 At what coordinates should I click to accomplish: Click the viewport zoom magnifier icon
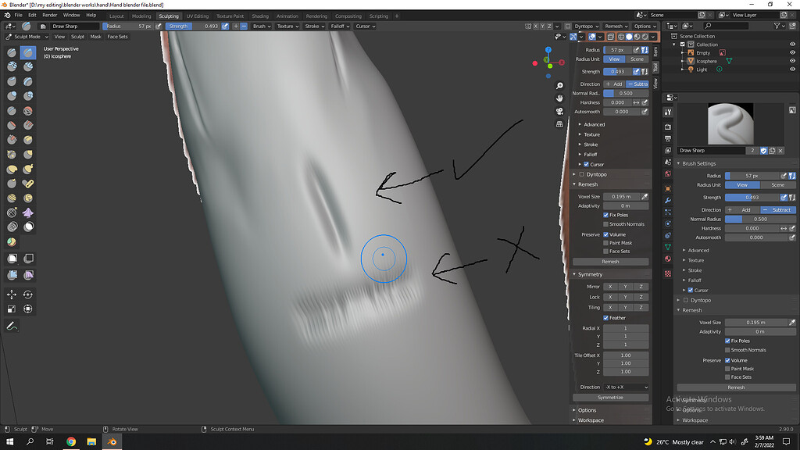(559, 86)
